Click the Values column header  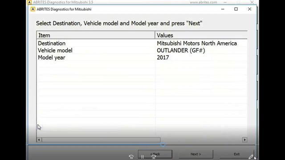click(201, 35)
